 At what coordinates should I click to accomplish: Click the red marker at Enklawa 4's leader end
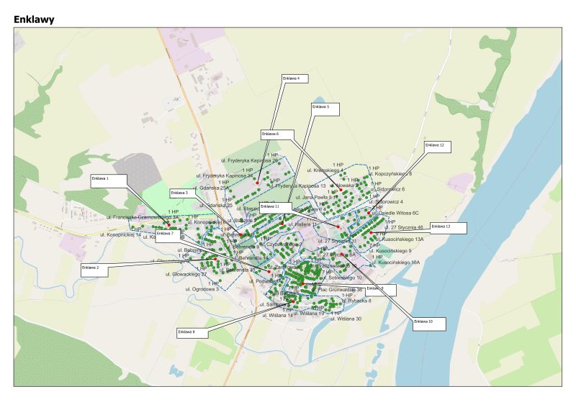(x=258, y=183)
